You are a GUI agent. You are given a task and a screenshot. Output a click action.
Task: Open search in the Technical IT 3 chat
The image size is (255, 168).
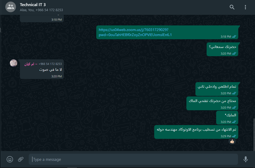point(232,7)
